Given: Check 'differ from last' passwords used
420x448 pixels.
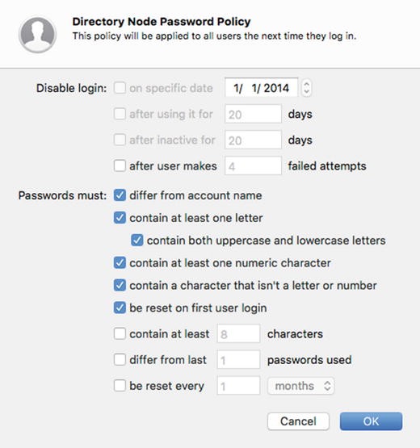Looking at the screenshot, I should pyautogui.click(x=120, y=359).
